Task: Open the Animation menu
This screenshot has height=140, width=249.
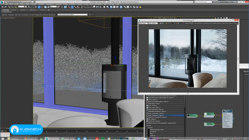Action: point(41,4)
